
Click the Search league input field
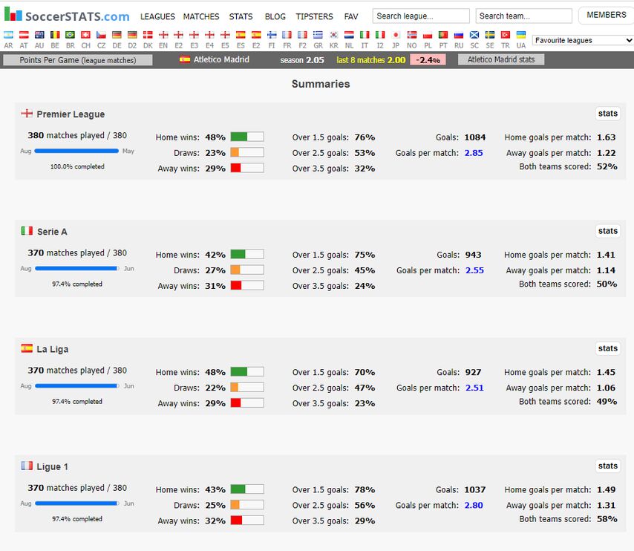coord(421,16)
